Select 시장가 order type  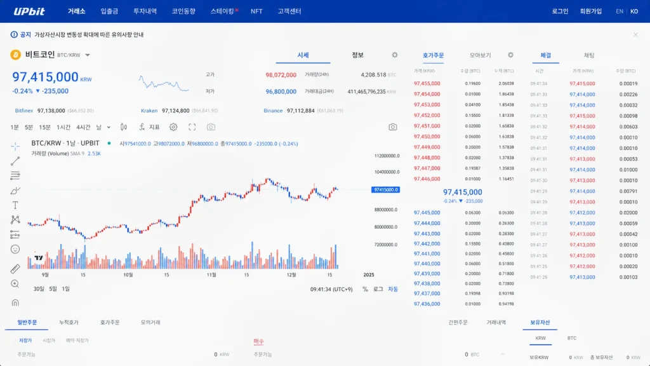pos(49,341)
